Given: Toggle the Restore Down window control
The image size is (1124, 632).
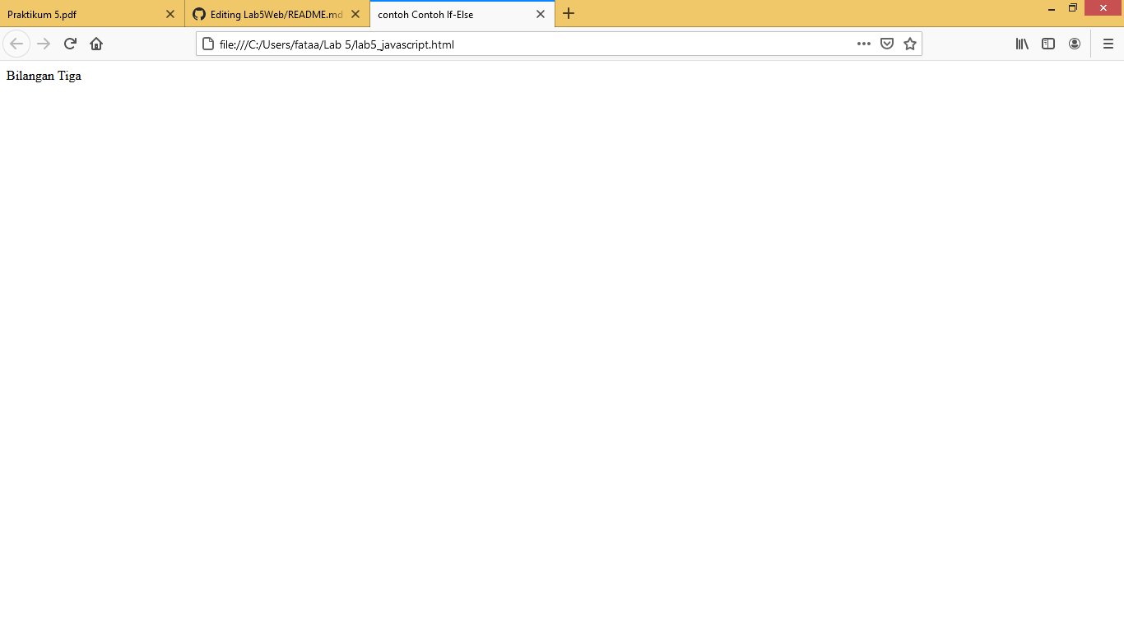Looking at the screenshot, I should 1072,7.
